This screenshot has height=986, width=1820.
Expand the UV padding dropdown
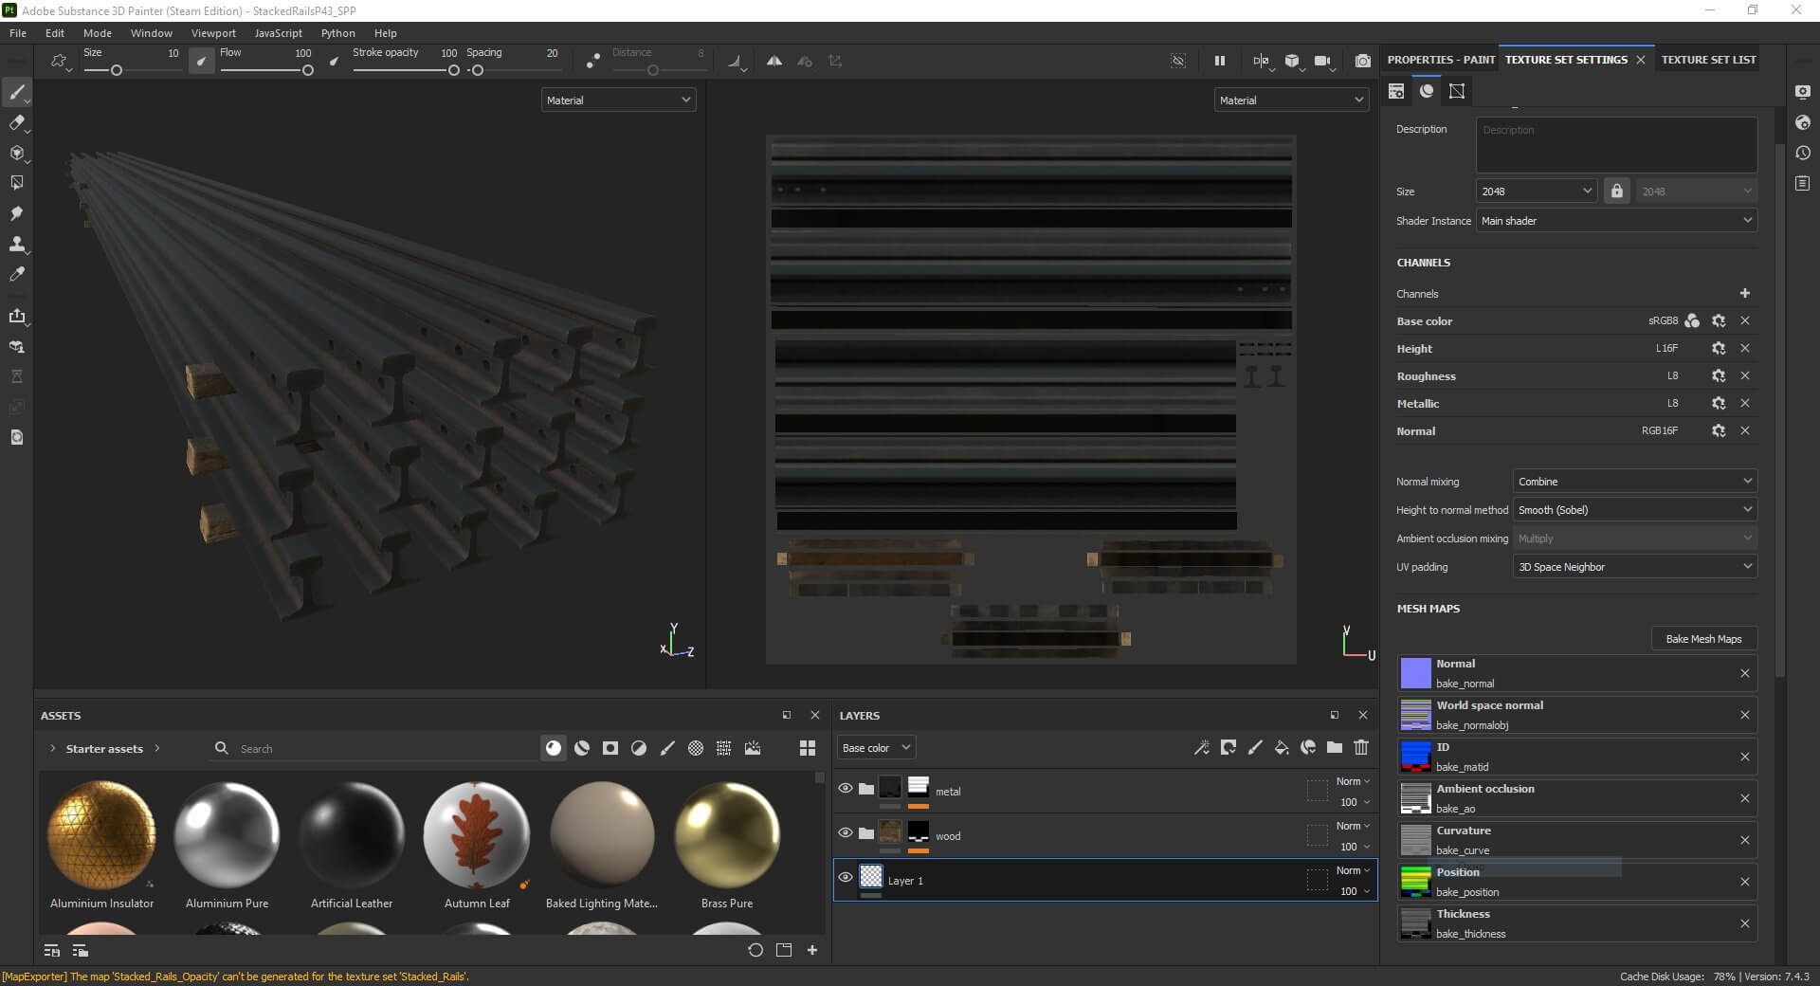[x=1634, y=567]
